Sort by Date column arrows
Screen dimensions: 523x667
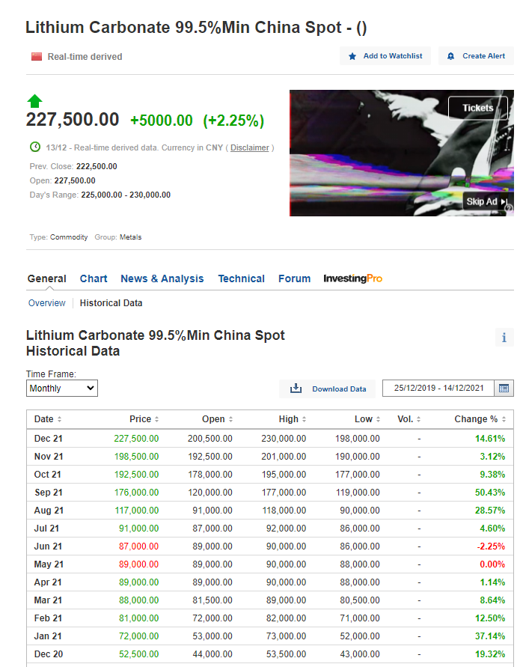click(x=60, y=419)
